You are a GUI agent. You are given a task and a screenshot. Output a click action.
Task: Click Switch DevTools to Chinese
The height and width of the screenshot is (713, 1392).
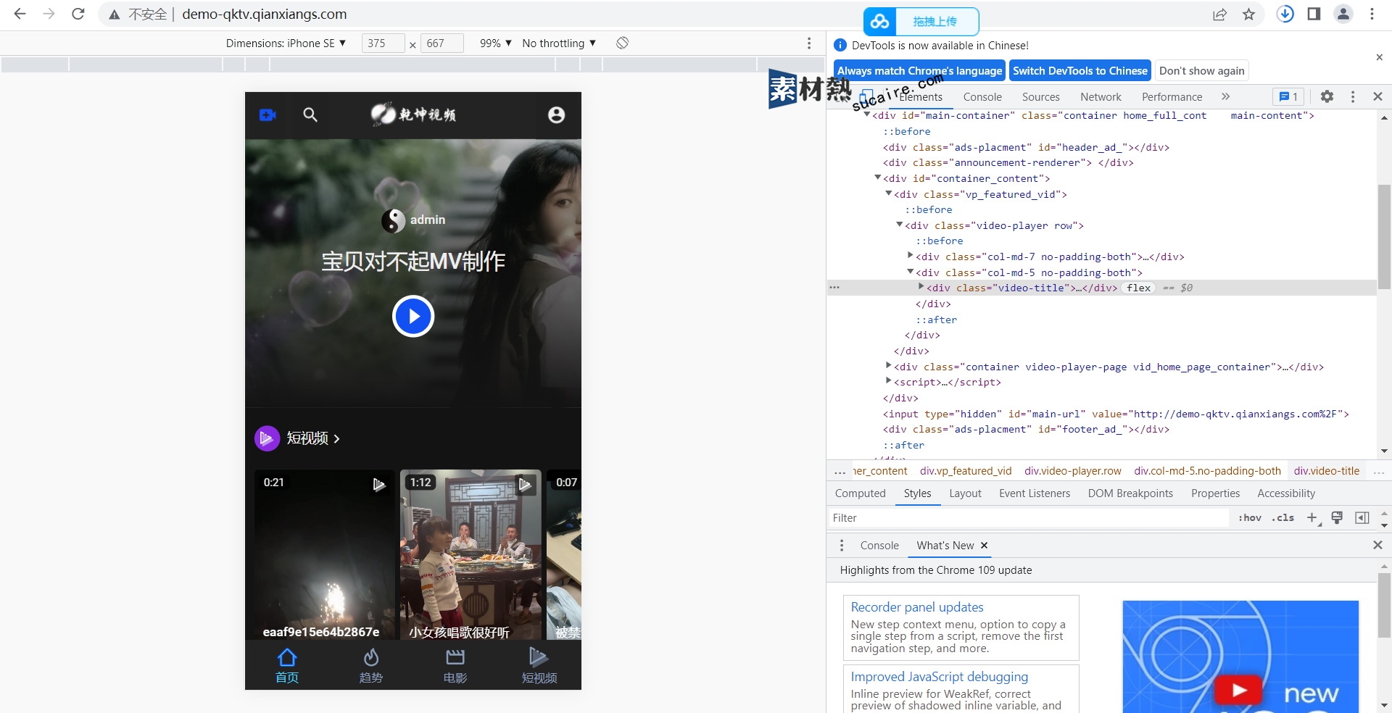click(x=1080, y=71)
